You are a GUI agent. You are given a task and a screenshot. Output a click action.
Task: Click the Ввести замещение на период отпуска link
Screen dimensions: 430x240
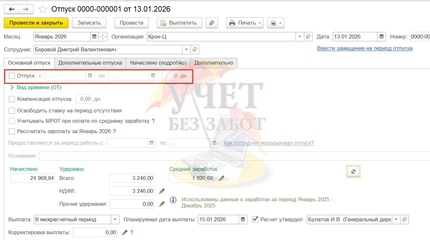[364, 48]
